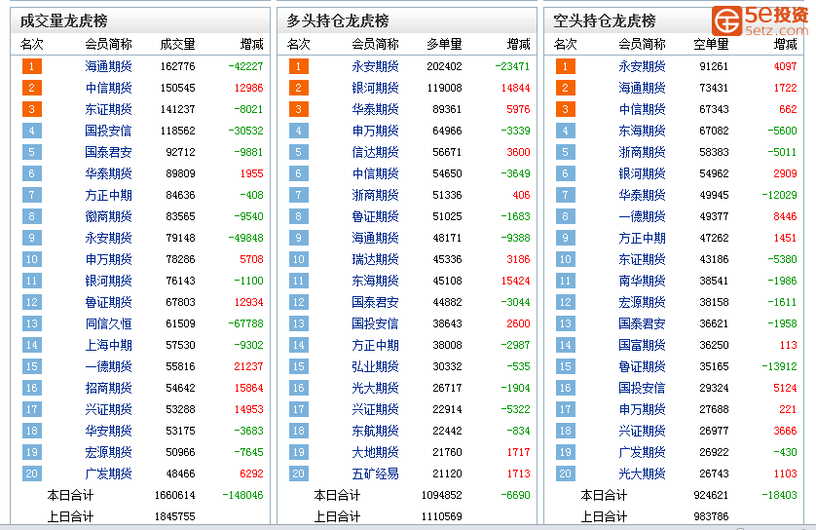Image resolution: width=816 pixels, height=530 pixels.
Task: Click the 多头持仓龙虎榜 panel title
Action: click(338, 20)
